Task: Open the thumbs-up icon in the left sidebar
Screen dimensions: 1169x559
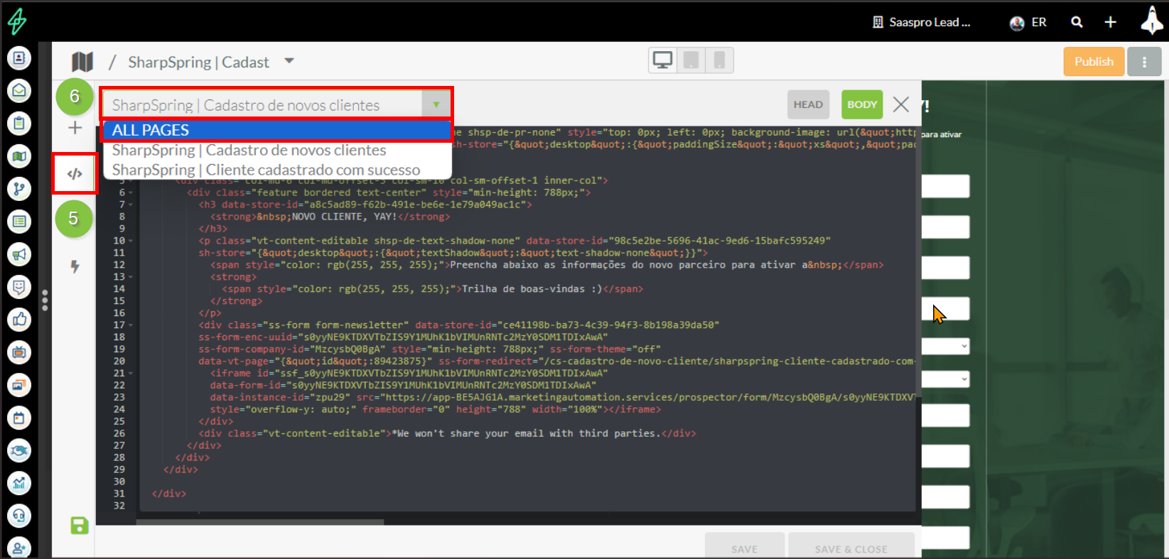Action: click(19, 320)
